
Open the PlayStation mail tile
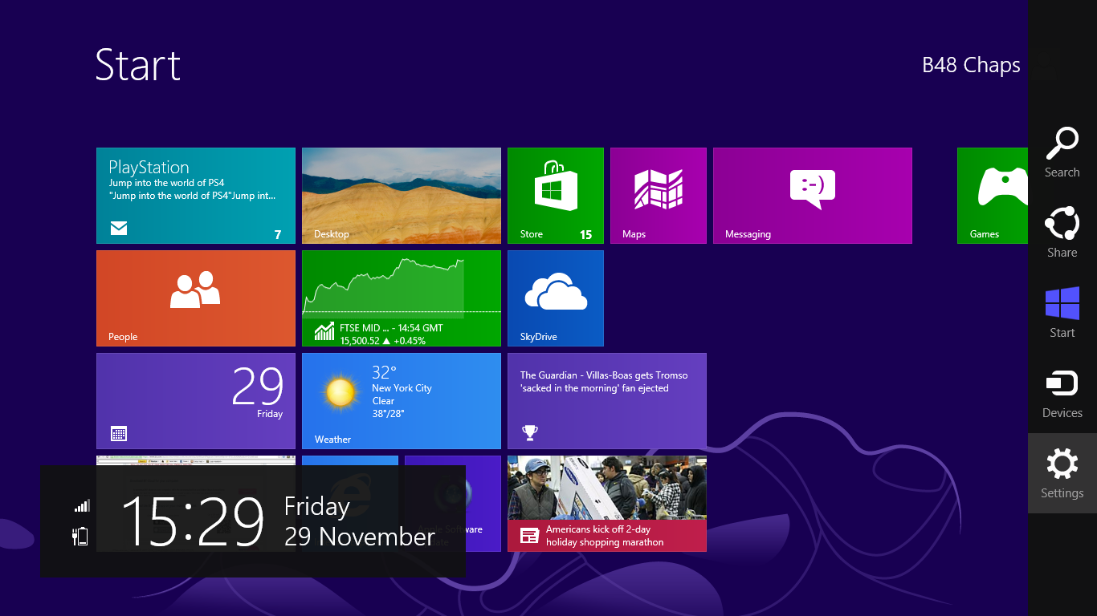[x=196, y=196]
